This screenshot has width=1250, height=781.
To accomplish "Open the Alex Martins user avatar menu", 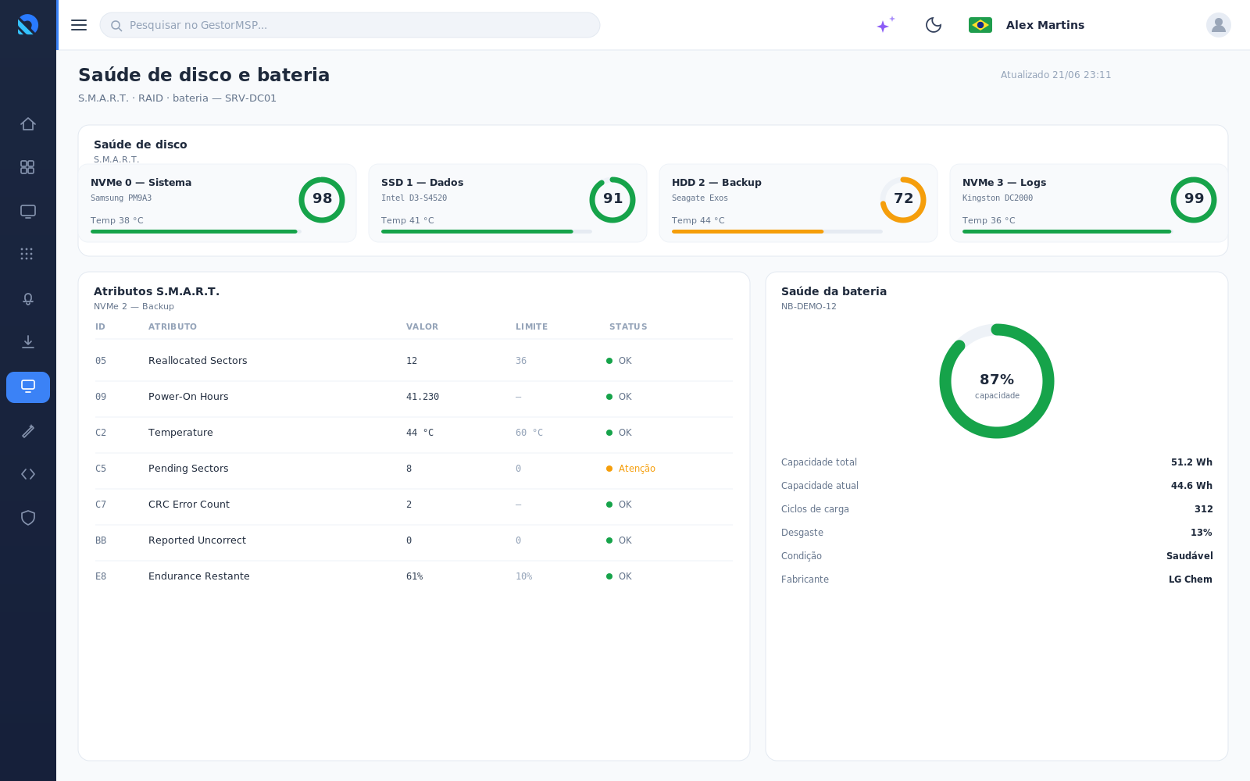I will (x=1219, y=25).
